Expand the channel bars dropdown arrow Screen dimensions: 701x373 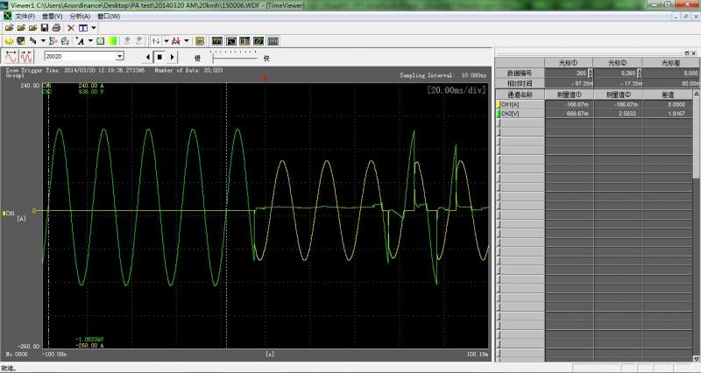point(43,41)
